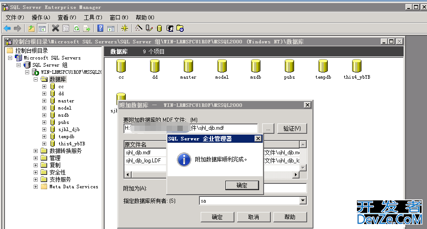This screenshot has width=427, height=229.
Task: Select 控制台根目录 root in the tree
Action: [31, 51]
